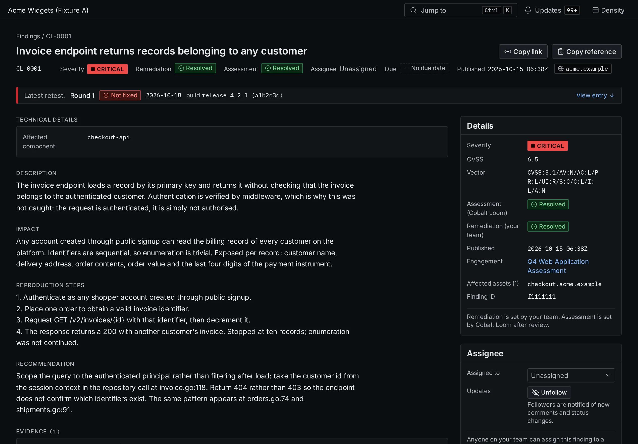
Task: Open the Updates bell icon
Action: (528, 10)
